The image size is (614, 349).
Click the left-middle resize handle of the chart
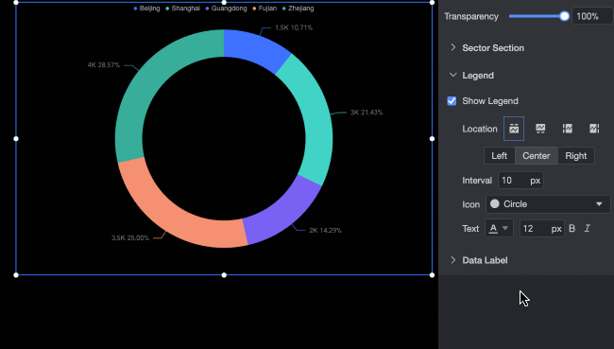coord(16,138)
